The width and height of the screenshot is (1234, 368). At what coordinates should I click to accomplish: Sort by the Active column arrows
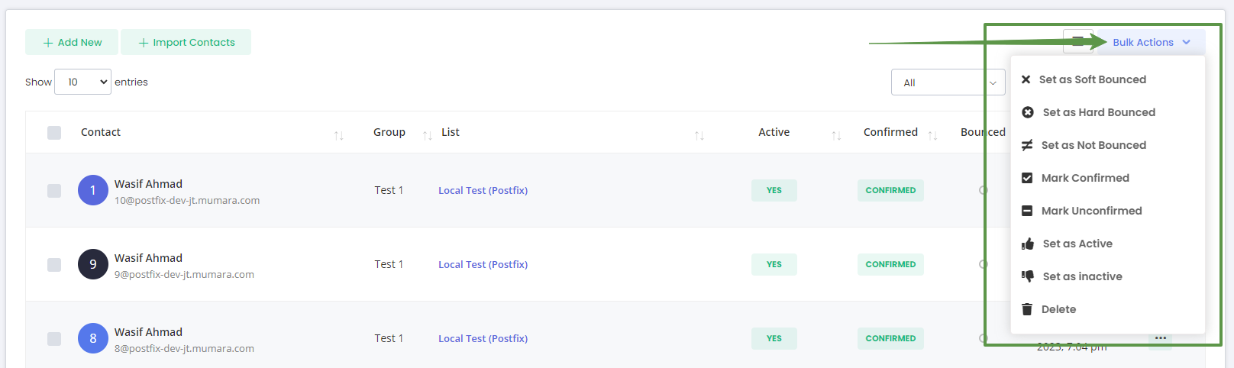[836, 135]
